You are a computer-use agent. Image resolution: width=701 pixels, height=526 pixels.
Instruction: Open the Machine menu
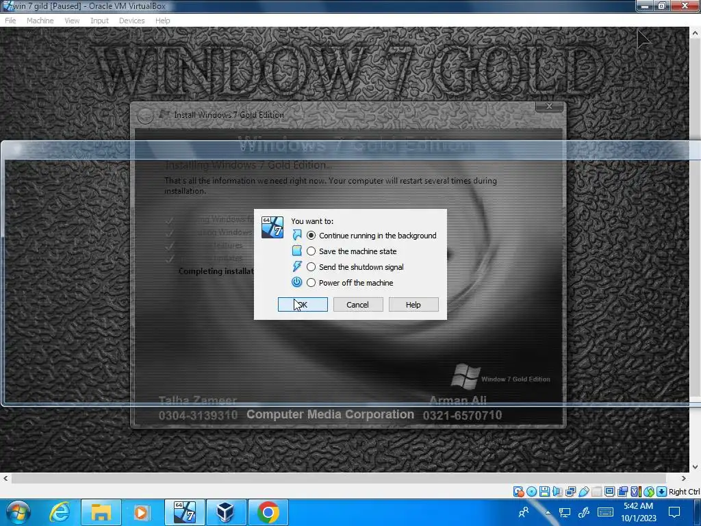point(40,21)
